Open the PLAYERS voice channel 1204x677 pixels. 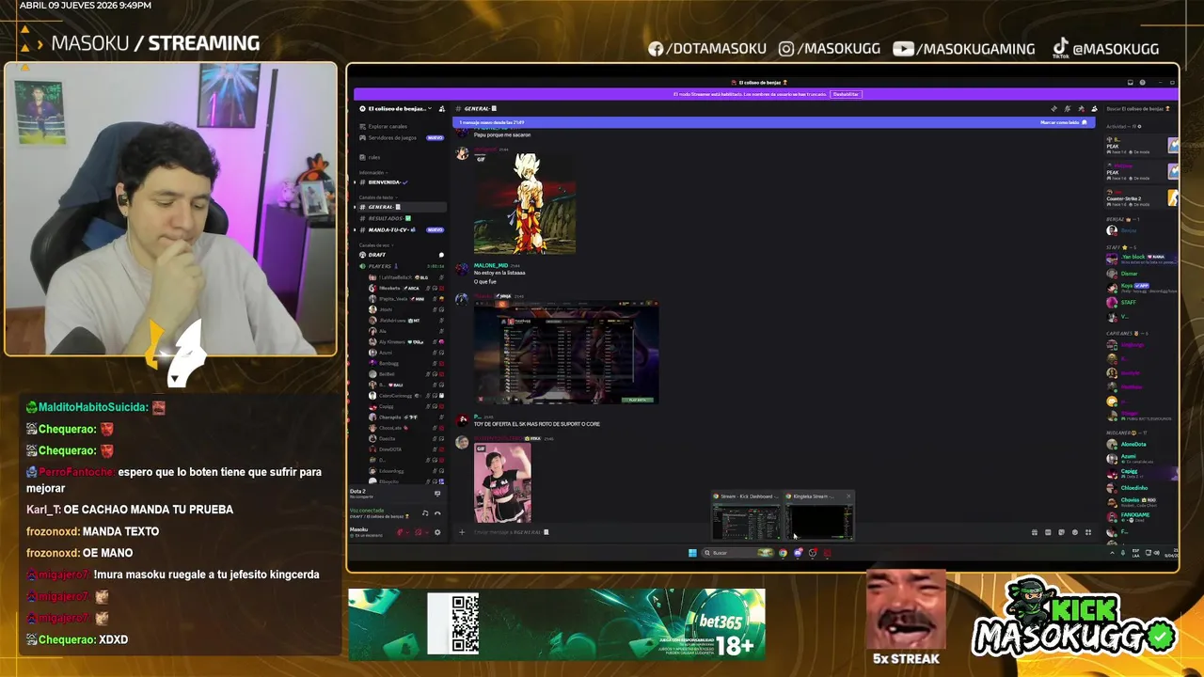pos(402,266)
